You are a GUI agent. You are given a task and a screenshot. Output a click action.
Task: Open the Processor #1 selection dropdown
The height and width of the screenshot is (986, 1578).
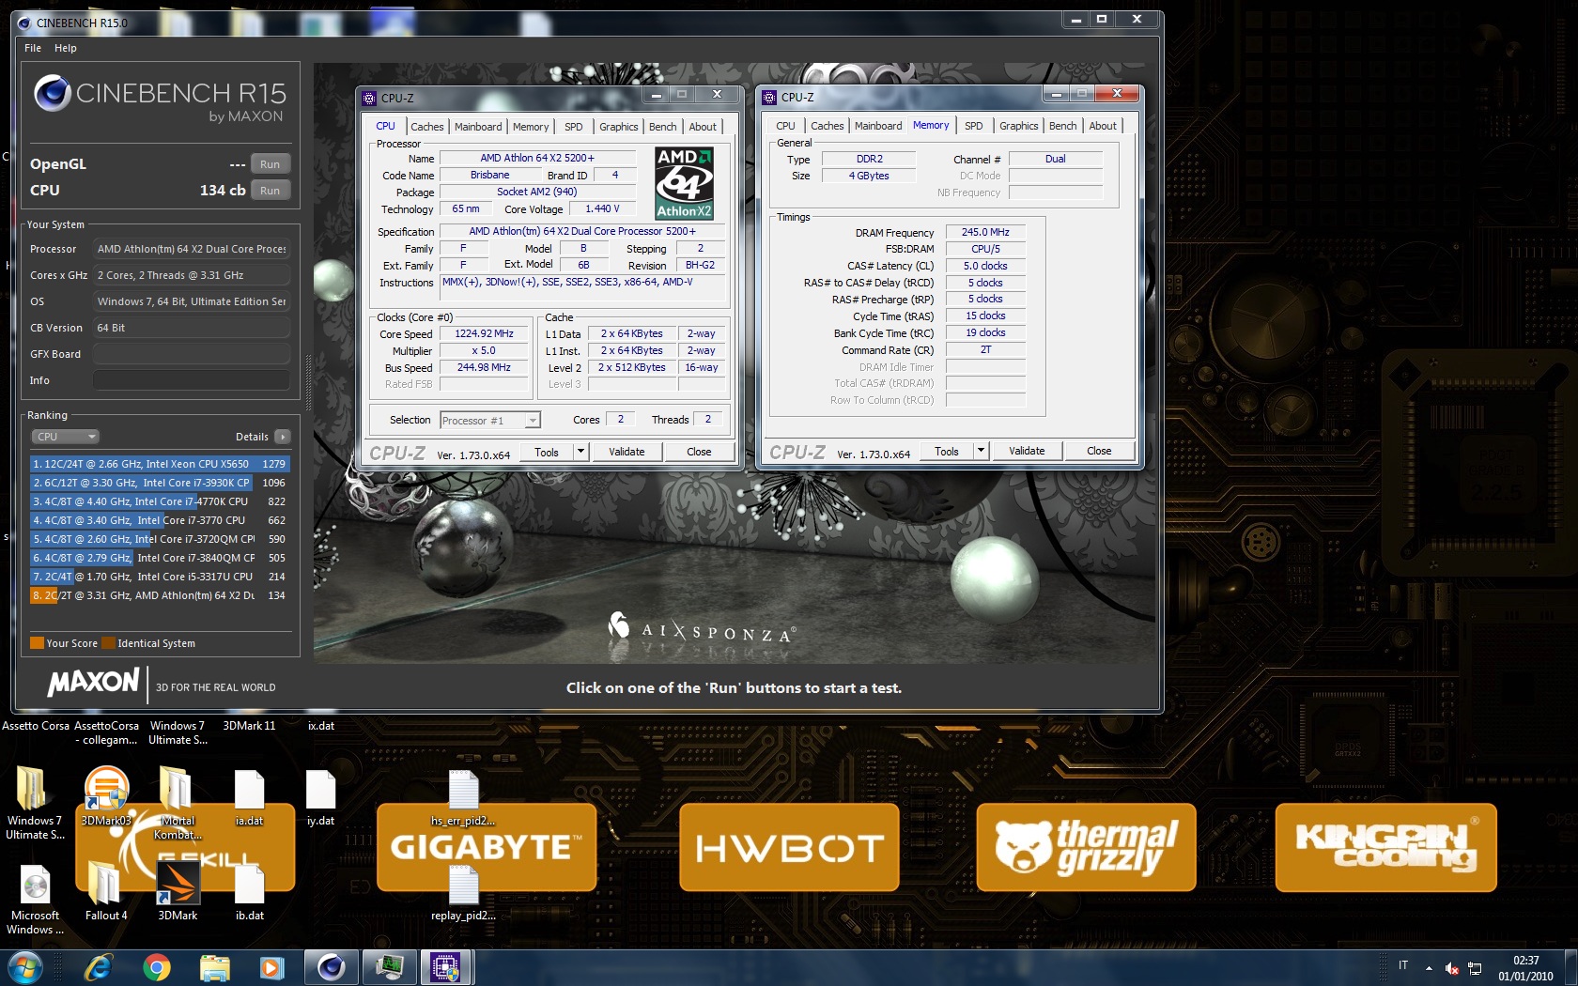coord(490,420)
